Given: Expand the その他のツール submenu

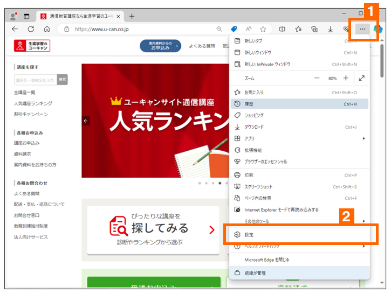Looking at the screenshot, I should pos(299,221).
